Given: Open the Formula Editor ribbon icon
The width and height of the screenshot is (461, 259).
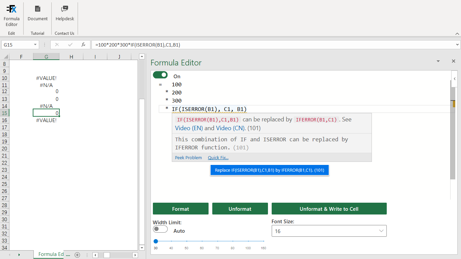Looking at the screenshot, I should click(x=11, y=16).
